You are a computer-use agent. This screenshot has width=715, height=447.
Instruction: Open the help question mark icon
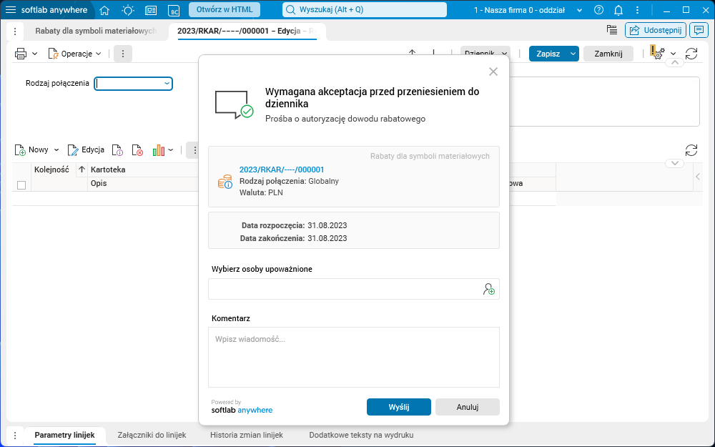[x=598, y=10]
